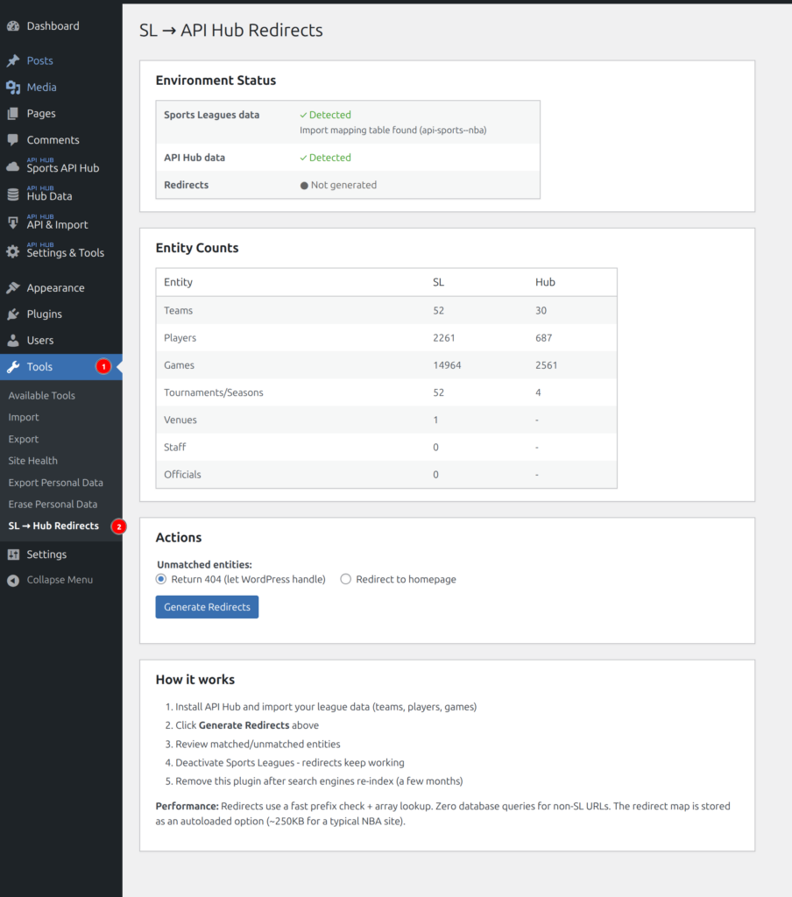Click Import mapping table found text
Screen dimensions: 792x897
393,130
